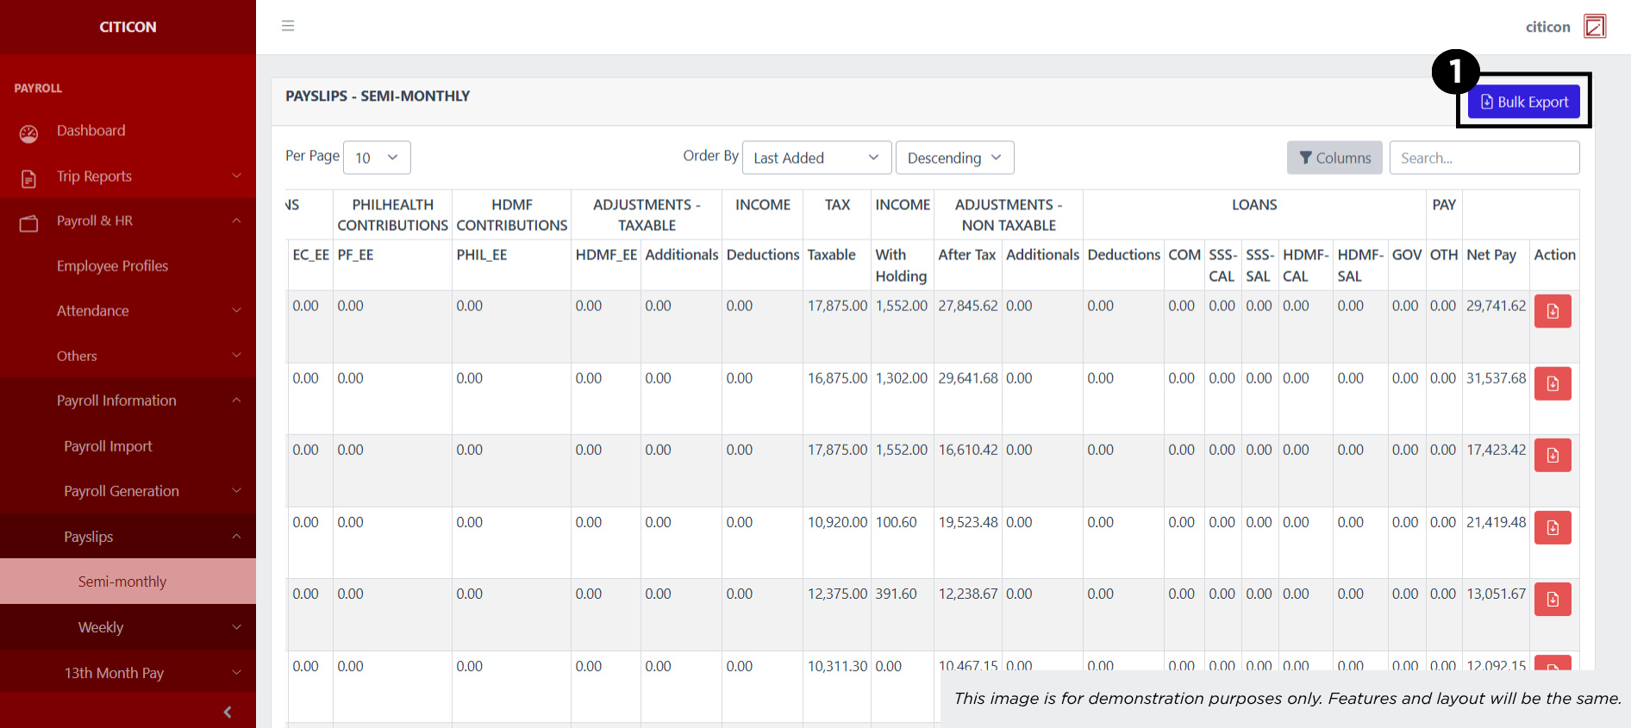Focus the Search input field

click(1484, 158)
